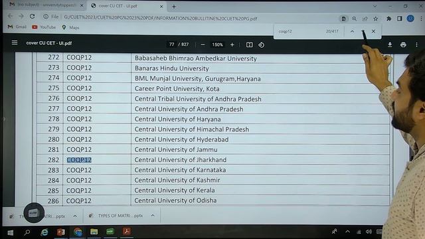
Task: Click Central University of Kashmir text
Action: point(177,180)
